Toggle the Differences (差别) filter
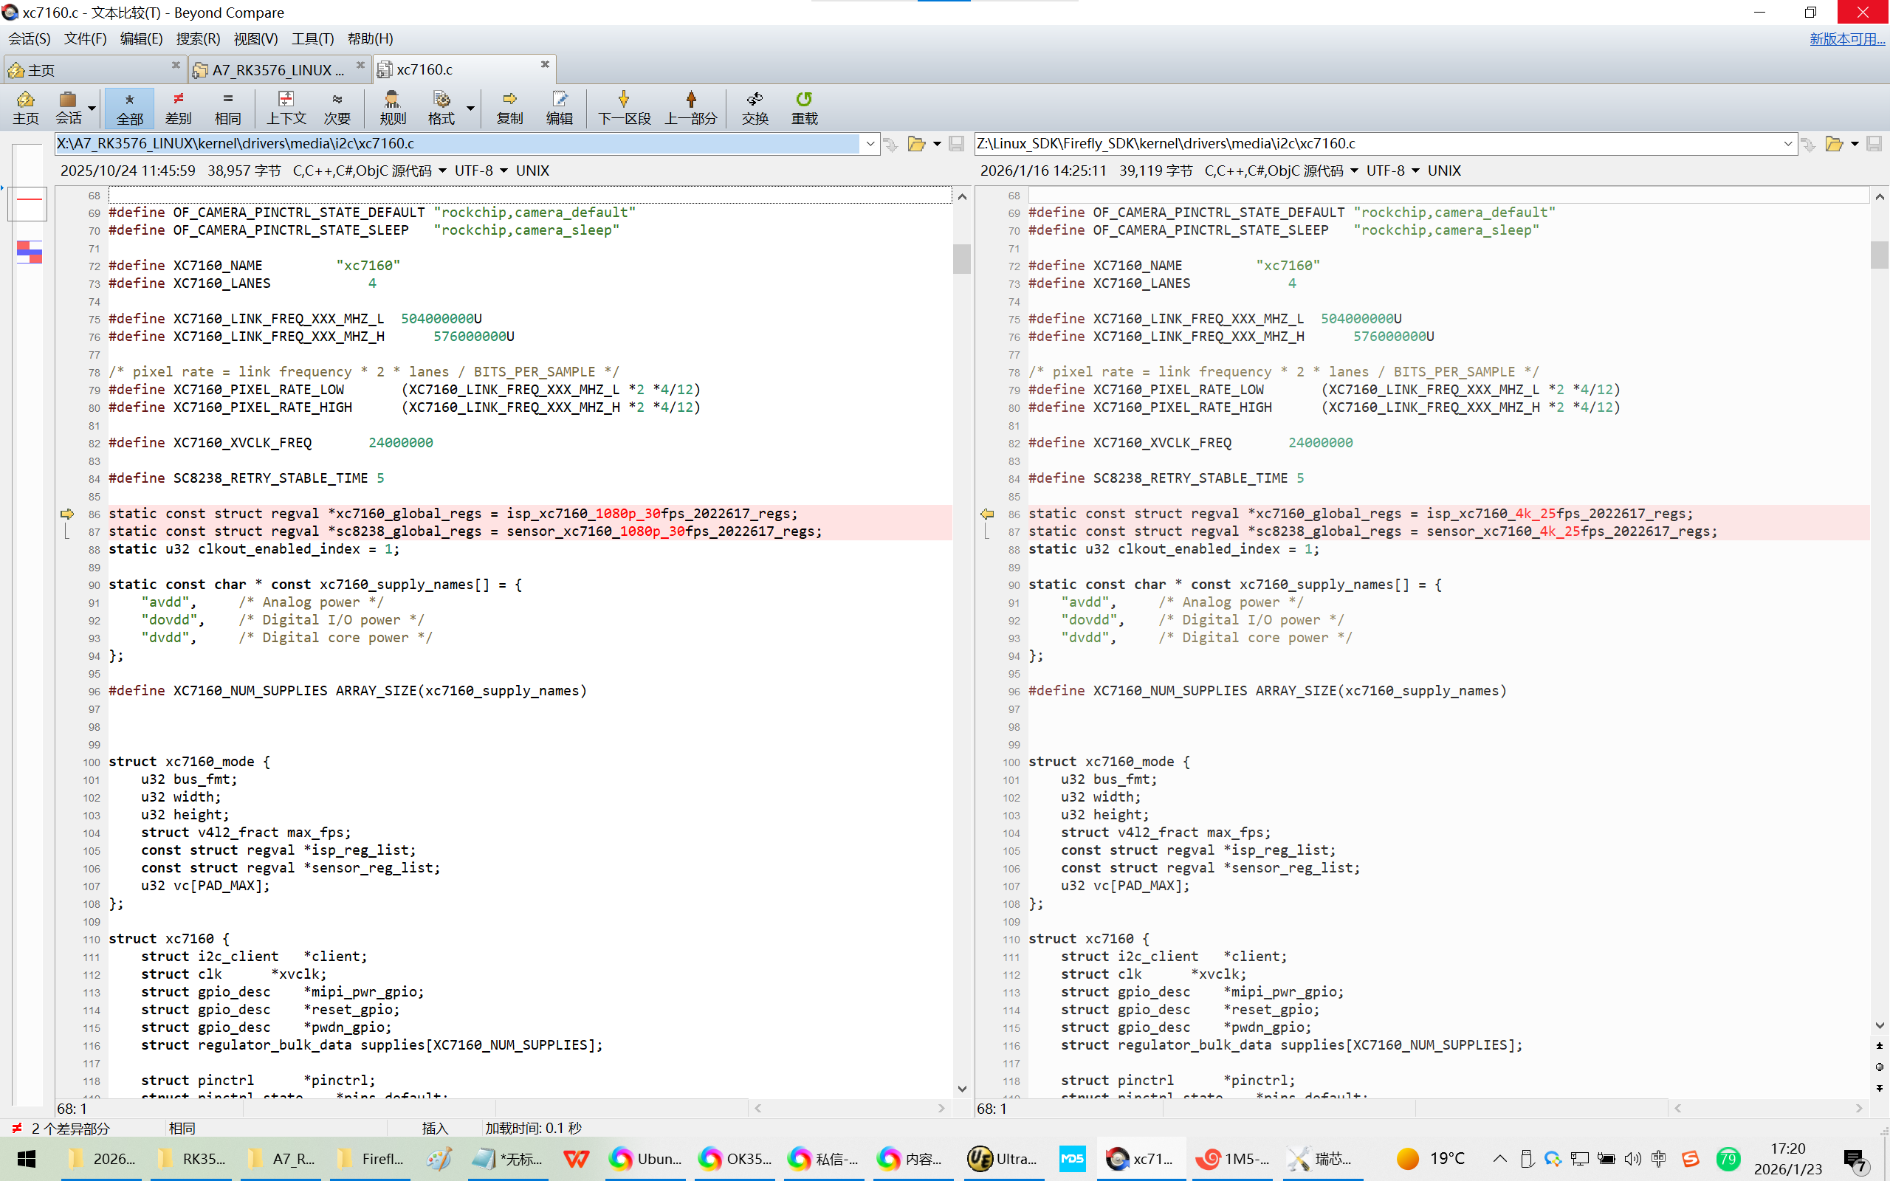This screenshot has width=1890, height=1181. pos(178,107)
